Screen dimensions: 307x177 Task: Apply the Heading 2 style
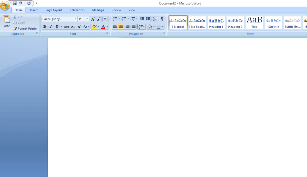[x=235, y=23]
